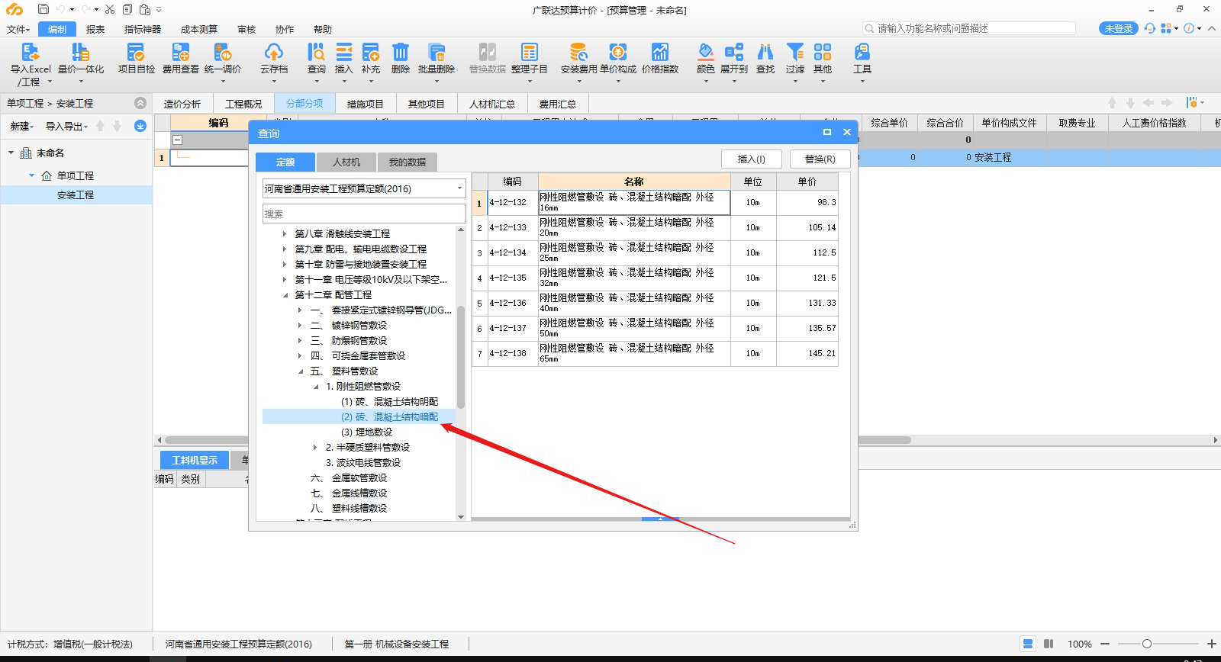The image size is (1221, 662).
Task: Switch to the 人材机汇总 tab
Action: (492, 104)
